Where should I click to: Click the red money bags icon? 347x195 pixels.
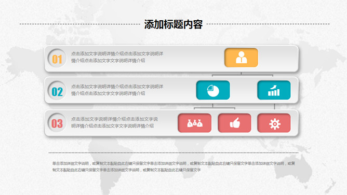194,123
